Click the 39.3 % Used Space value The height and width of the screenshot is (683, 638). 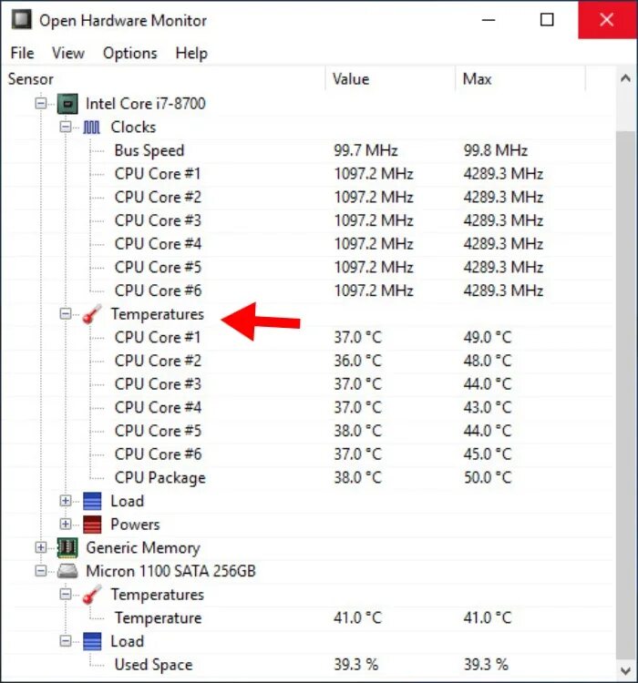tap(355, 665)
